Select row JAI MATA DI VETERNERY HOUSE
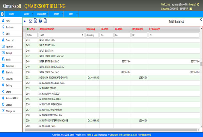 click(111, 120)
